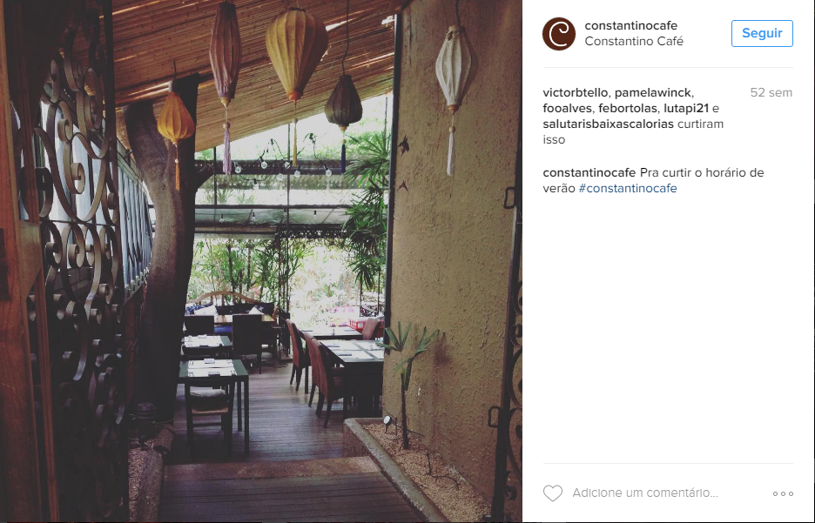Open the #constantinocafe hashtag
815x523 pixels.
pyautogui.click(x=628, y=189)
